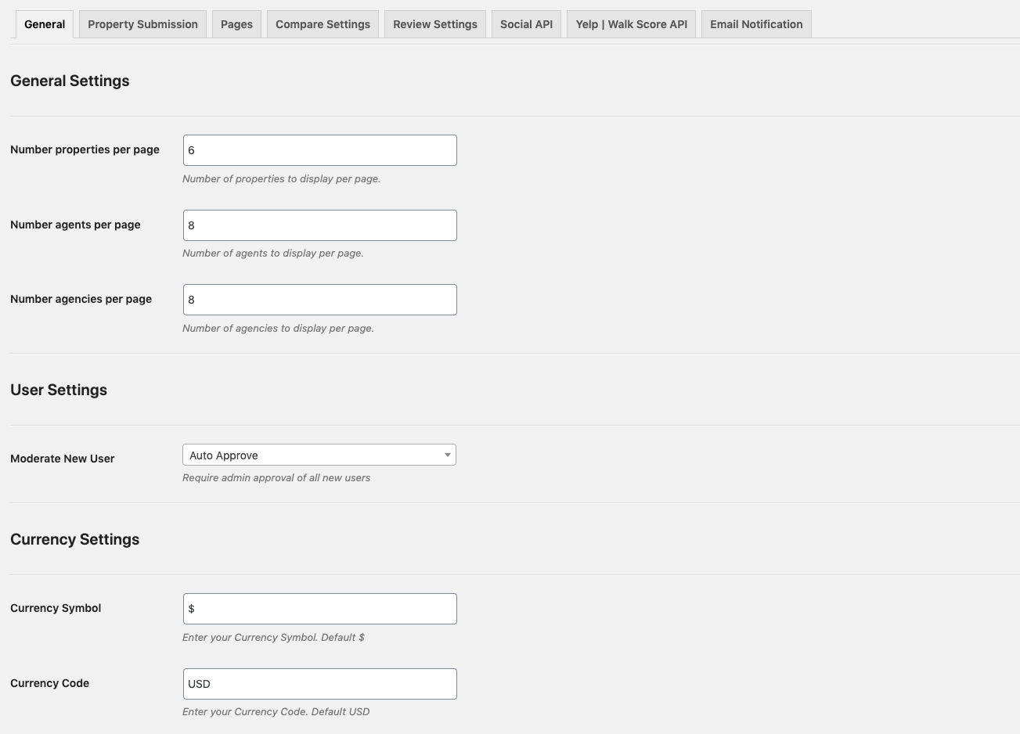Click the Moderate New User label

pos(62,459)
